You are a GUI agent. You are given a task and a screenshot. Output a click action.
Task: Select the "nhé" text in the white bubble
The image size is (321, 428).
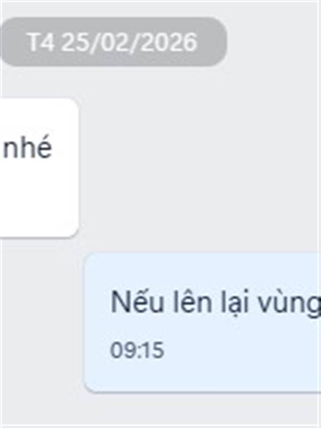pyautogui.click(x=27, y=148)
